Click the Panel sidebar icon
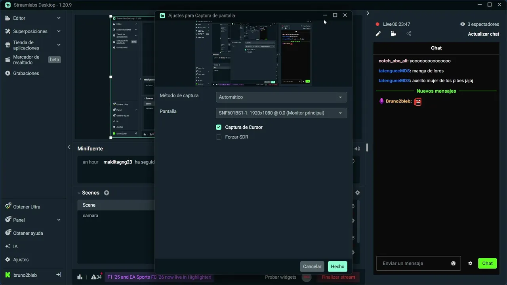507x285 pixels. (8, 220)
